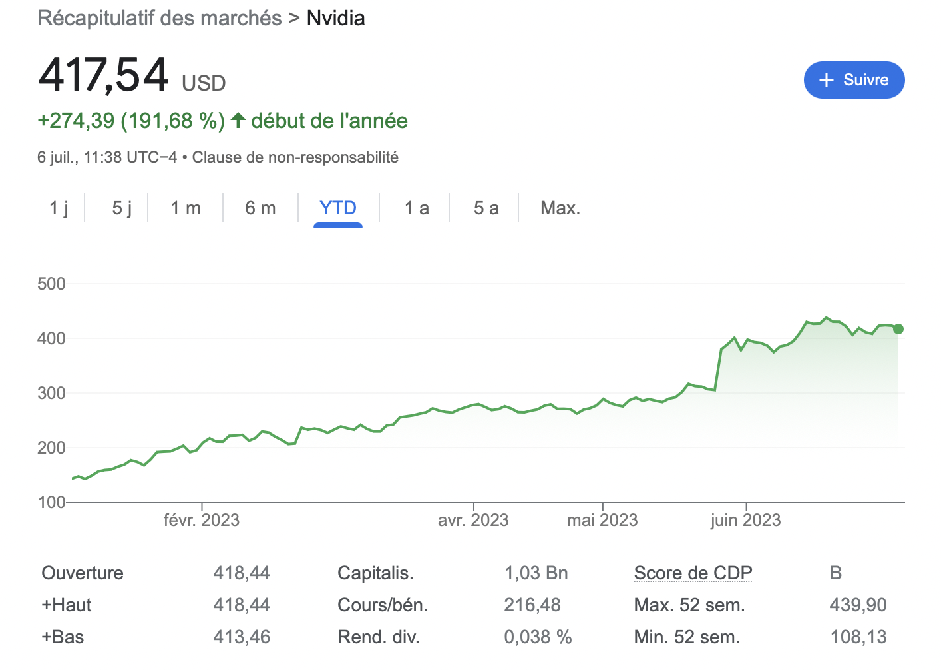Image resolution: width=941 pixels, height=670 pixels.
Task: Follow Nvidia with the Suivre button
Action: 854,80
